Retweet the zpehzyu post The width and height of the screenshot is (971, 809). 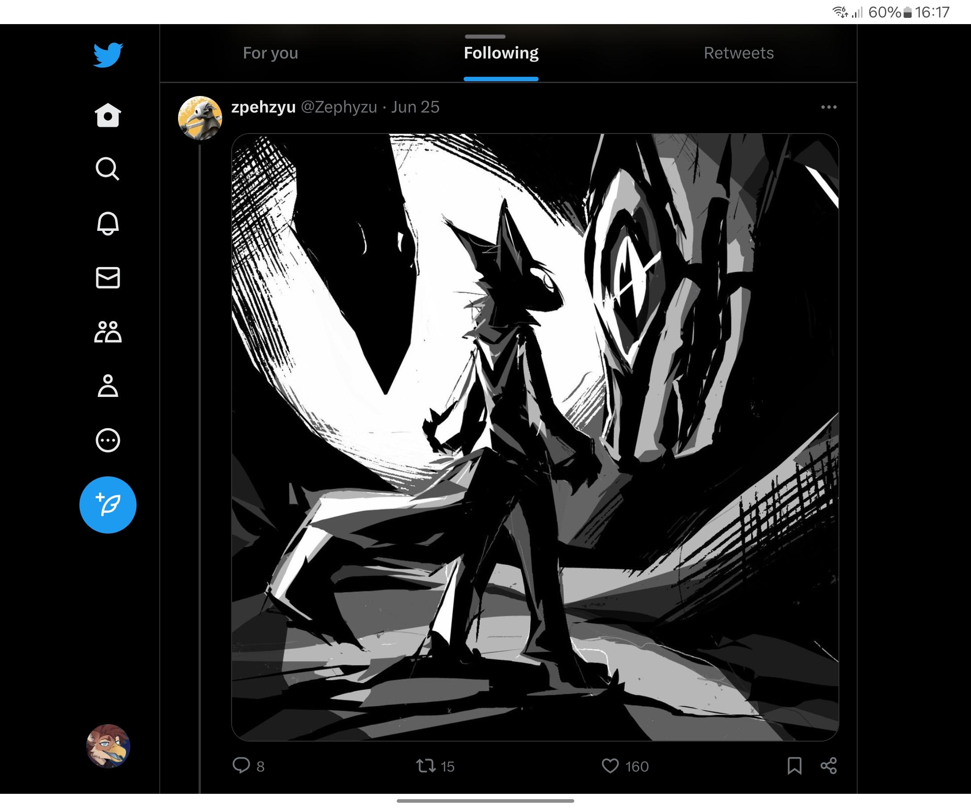pyautogui.click(x=425, y=766)
